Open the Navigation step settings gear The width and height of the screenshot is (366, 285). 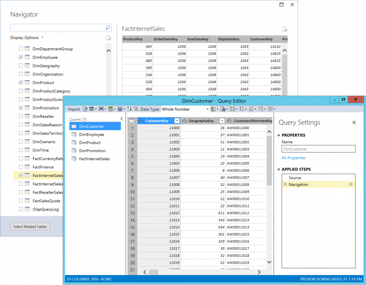(x=351, y=184)
